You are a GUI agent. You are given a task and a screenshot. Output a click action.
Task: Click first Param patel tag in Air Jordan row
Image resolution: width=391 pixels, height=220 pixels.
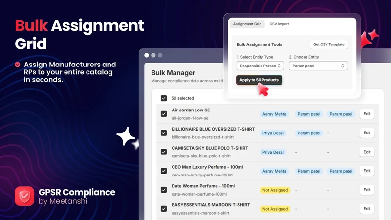pos(309,114)
